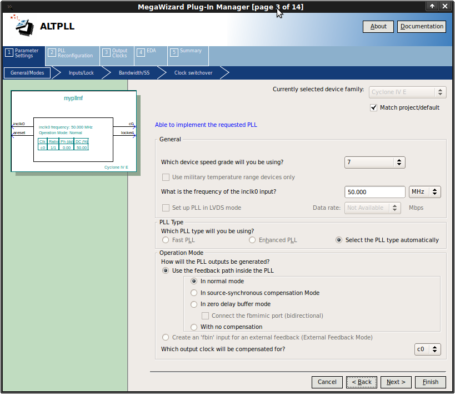Viewport: 455px width, 394px height.
Task: Expand the c0 output clock dropdown
Action: pos(428,349)
